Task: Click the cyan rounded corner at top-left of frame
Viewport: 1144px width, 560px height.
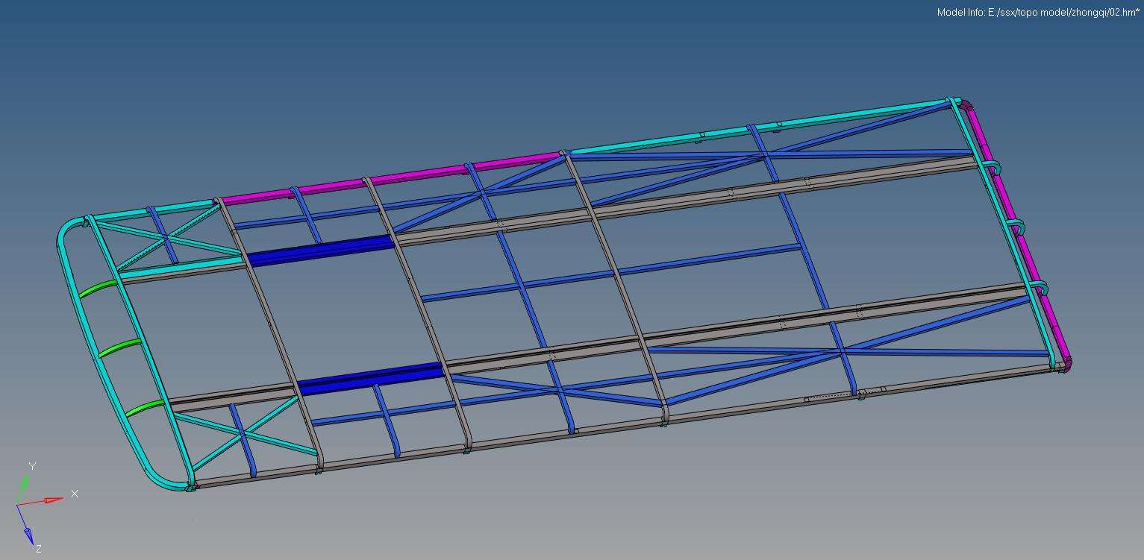Action: 69,227
